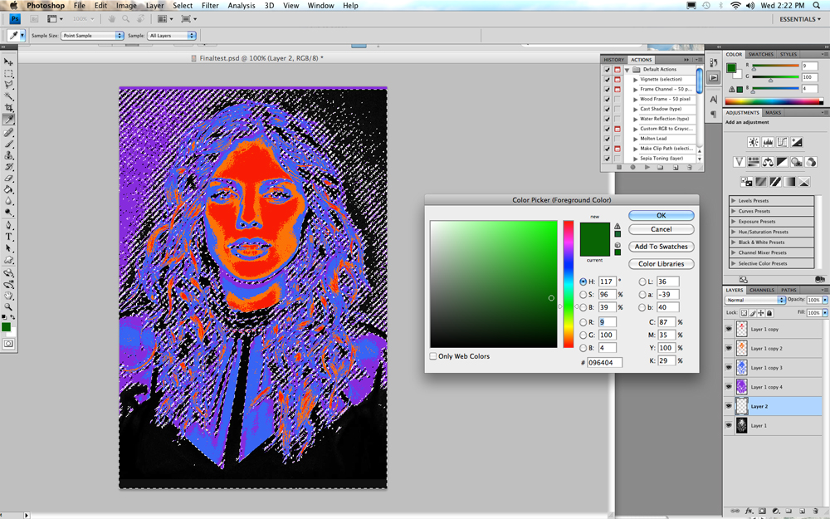Select the Pen tool
The image size is (830, 519).
pyautogui.click(x=8, y=226)
